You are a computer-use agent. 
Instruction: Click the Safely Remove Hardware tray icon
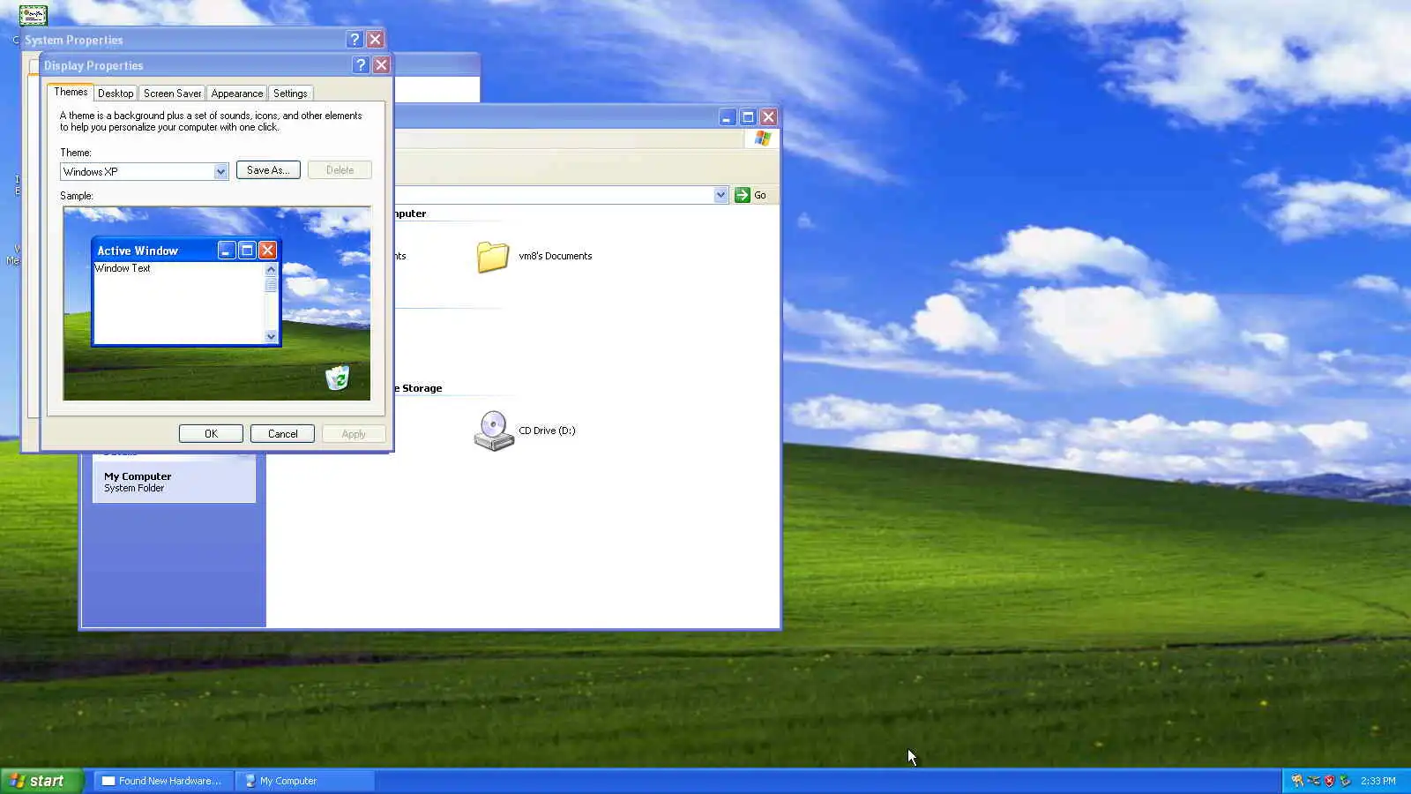(1345, 781)
